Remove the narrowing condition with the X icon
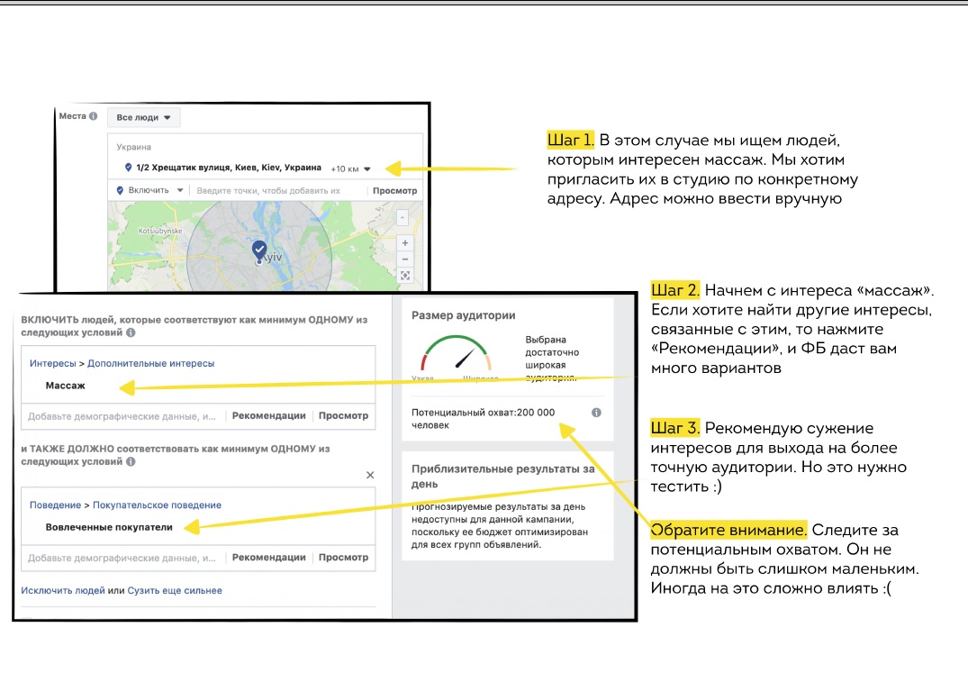This screenshot has width=968, height=682. (370, 475)
